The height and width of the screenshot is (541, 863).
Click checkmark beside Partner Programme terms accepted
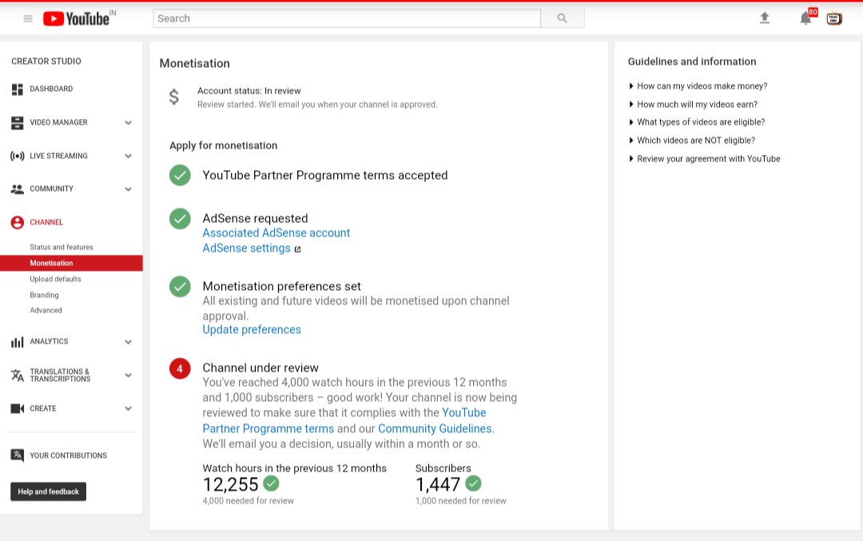coord(180,175)
